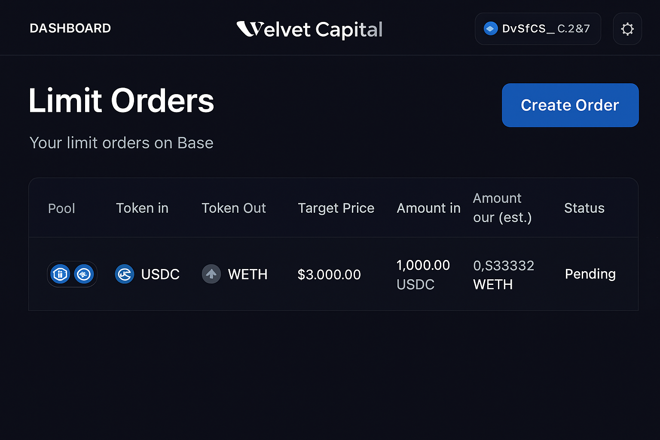This screenshot has width=660, height=440.
Task: Open the settings gear icon
Action: tap(627, 28)
